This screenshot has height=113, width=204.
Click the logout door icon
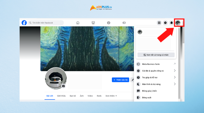(x=138, y=98)
